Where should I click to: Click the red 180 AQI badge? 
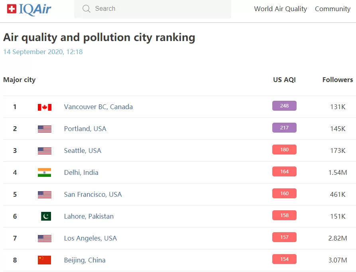[x=284, y=149]
